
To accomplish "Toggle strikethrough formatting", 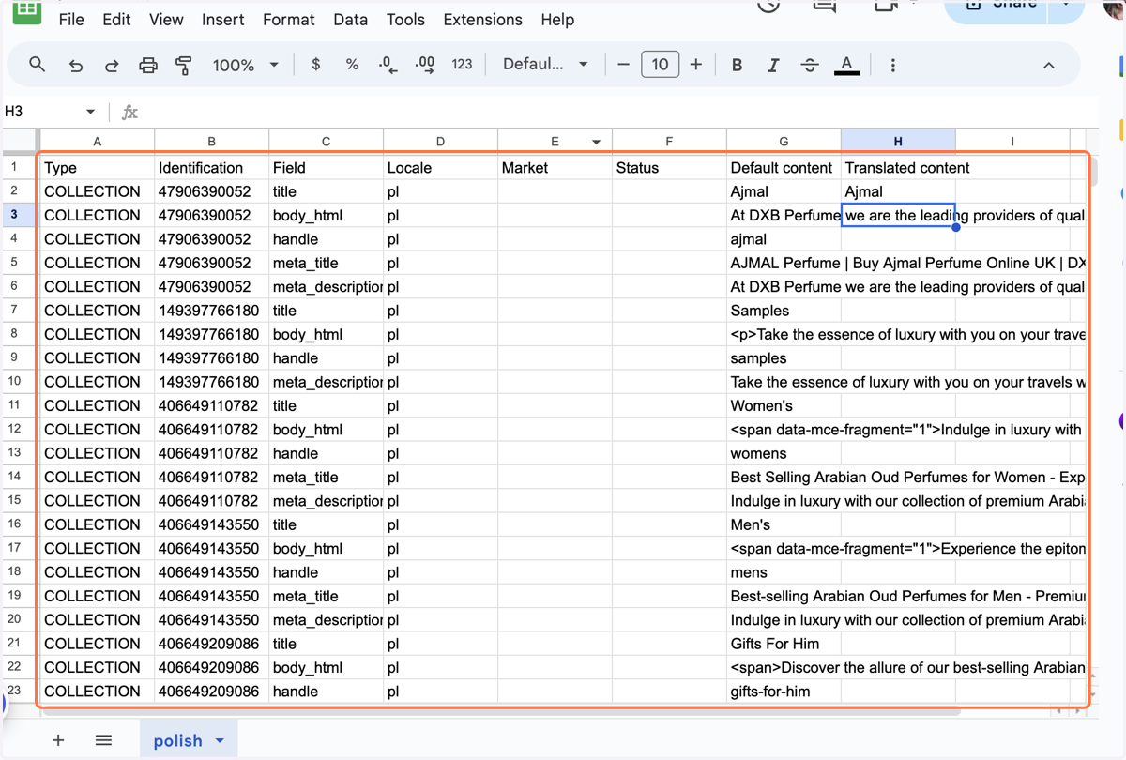I will [x=810, y=65].
